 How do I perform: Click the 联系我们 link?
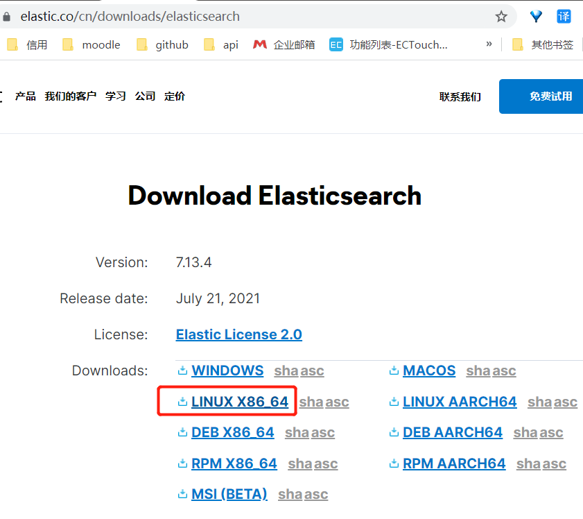click(x=460, y=96)
